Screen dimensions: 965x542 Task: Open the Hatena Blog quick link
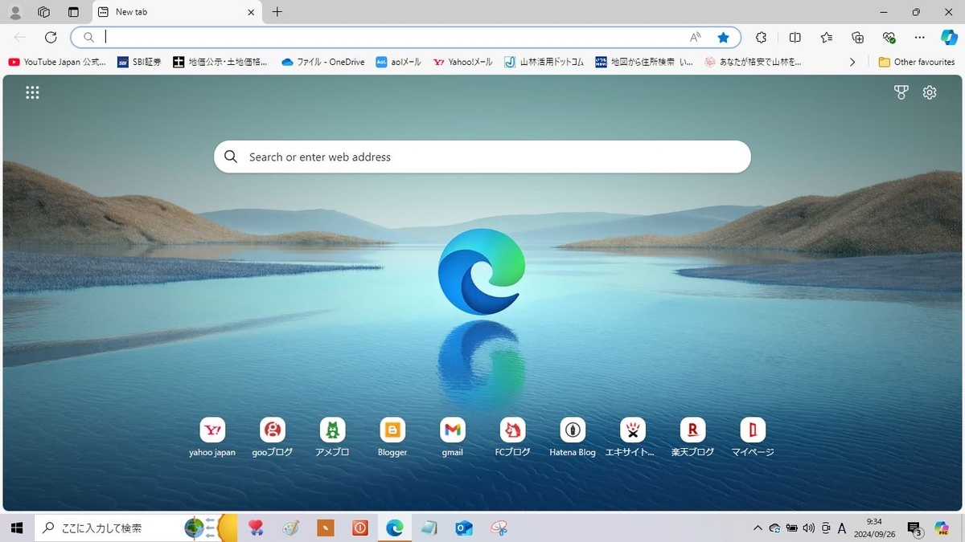pos(573,438)
